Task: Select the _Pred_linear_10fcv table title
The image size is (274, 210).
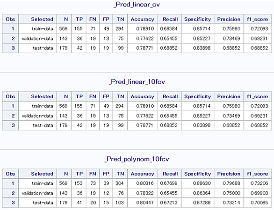Action: [x=137, y=82]
